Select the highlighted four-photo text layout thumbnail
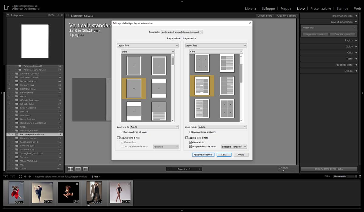 202,86
